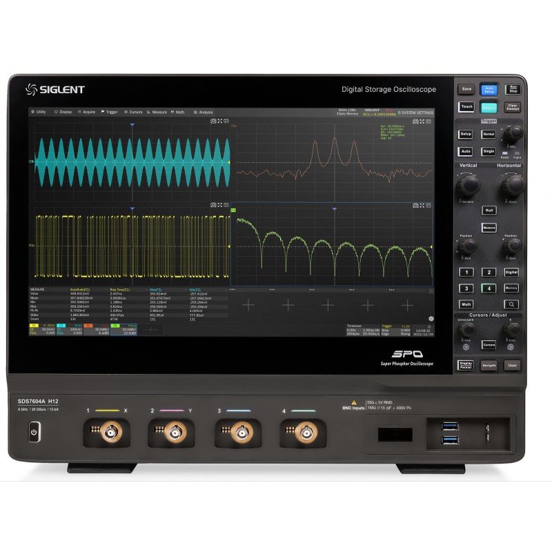Image resolution: width=552 pixels, height=552 pixels.
Task: Maximize the orange FFT spectrum window
Action: (422, 121)
